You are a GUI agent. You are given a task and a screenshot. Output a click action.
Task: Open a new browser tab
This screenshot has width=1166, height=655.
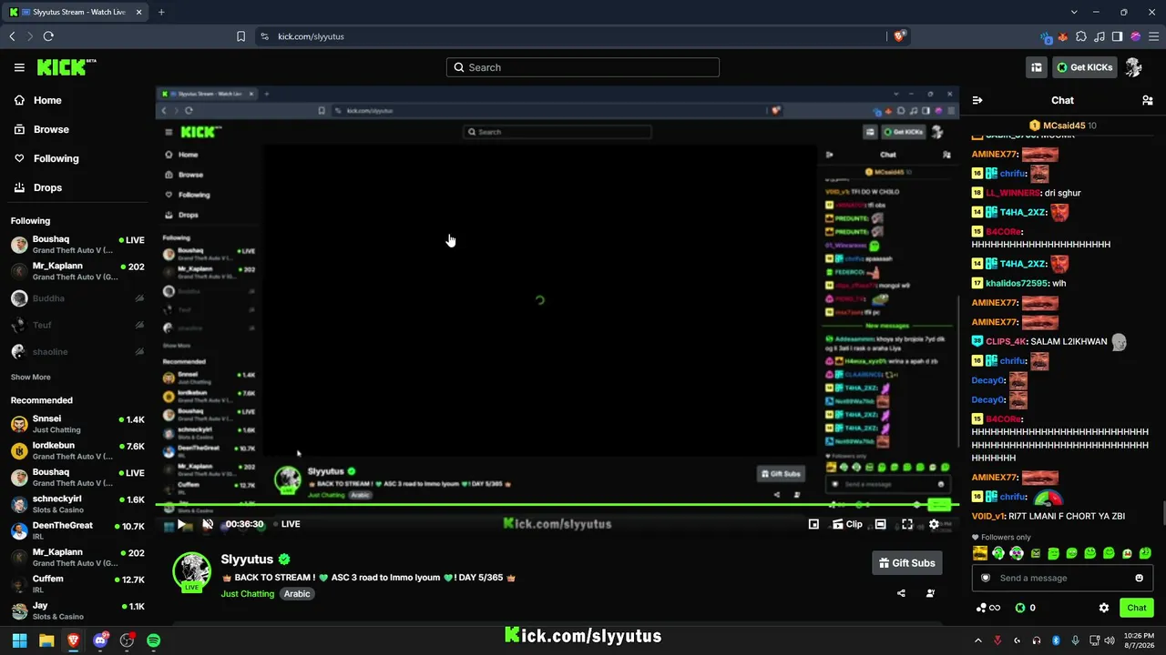point(161,12)
